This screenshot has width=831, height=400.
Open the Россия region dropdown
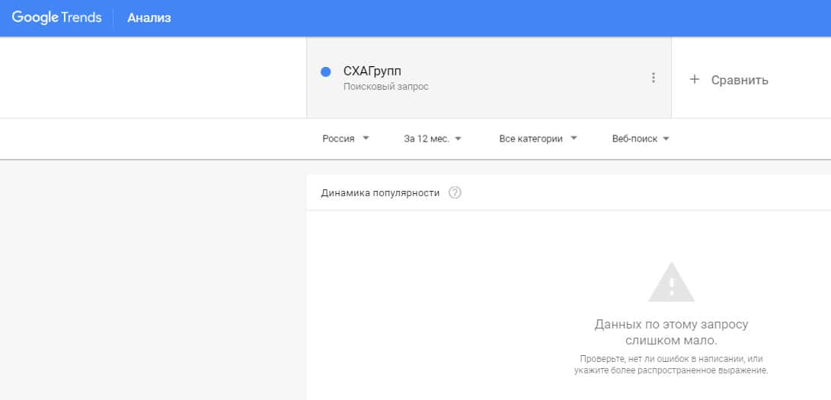click(x=345, y=138)
